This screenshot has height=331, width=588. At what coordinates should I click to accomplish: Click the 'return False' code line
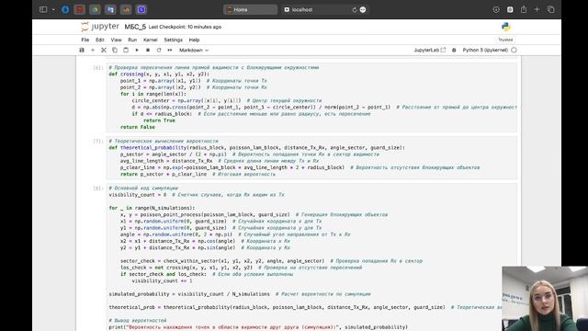tap(138, 127)
